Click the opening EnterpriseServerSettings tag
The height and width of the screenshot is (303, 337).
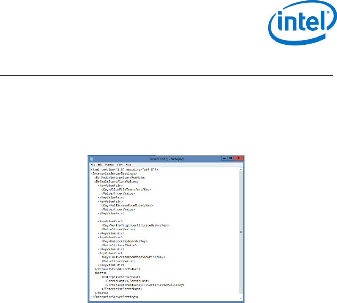tap(114, 173)
